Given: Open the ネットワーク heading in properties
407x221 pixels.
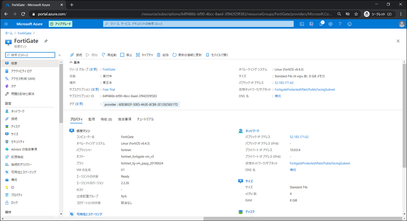Looking at the screenshot, I should coord(252,131).
